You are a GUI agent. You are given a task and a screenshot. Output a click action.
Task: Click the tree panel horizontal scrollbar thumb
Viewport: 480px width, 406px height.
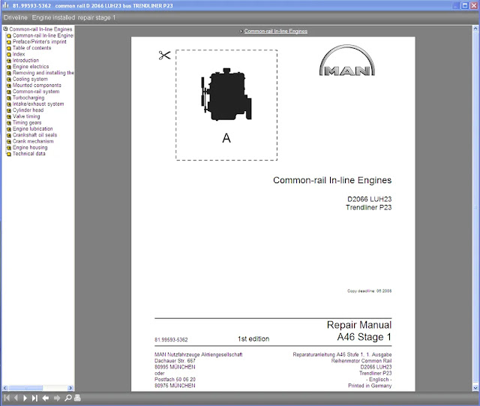[x=25, y=388]
